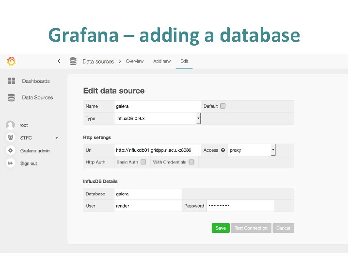Open the Type dropdown showing InfluxDB 0.9.x
The width and height of the screenshot is (349, 262).
tap(158, 118)
